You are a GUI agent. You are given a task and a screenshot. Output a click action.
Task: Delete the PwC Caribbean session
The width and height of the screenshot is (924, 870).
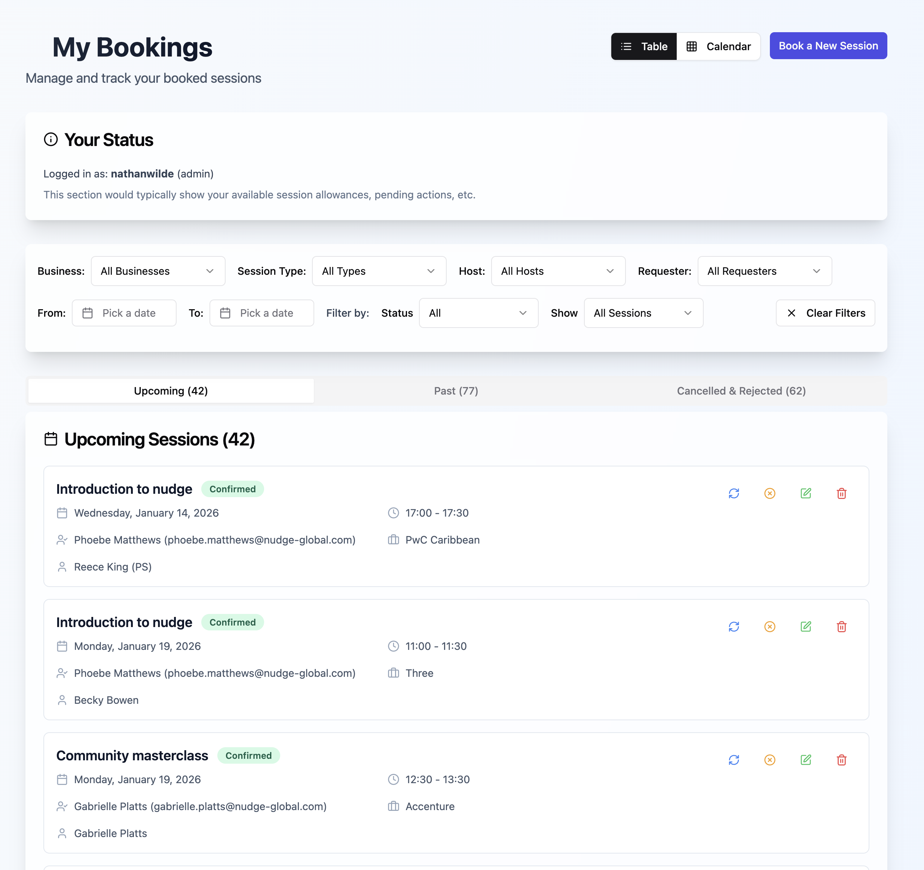842,493
